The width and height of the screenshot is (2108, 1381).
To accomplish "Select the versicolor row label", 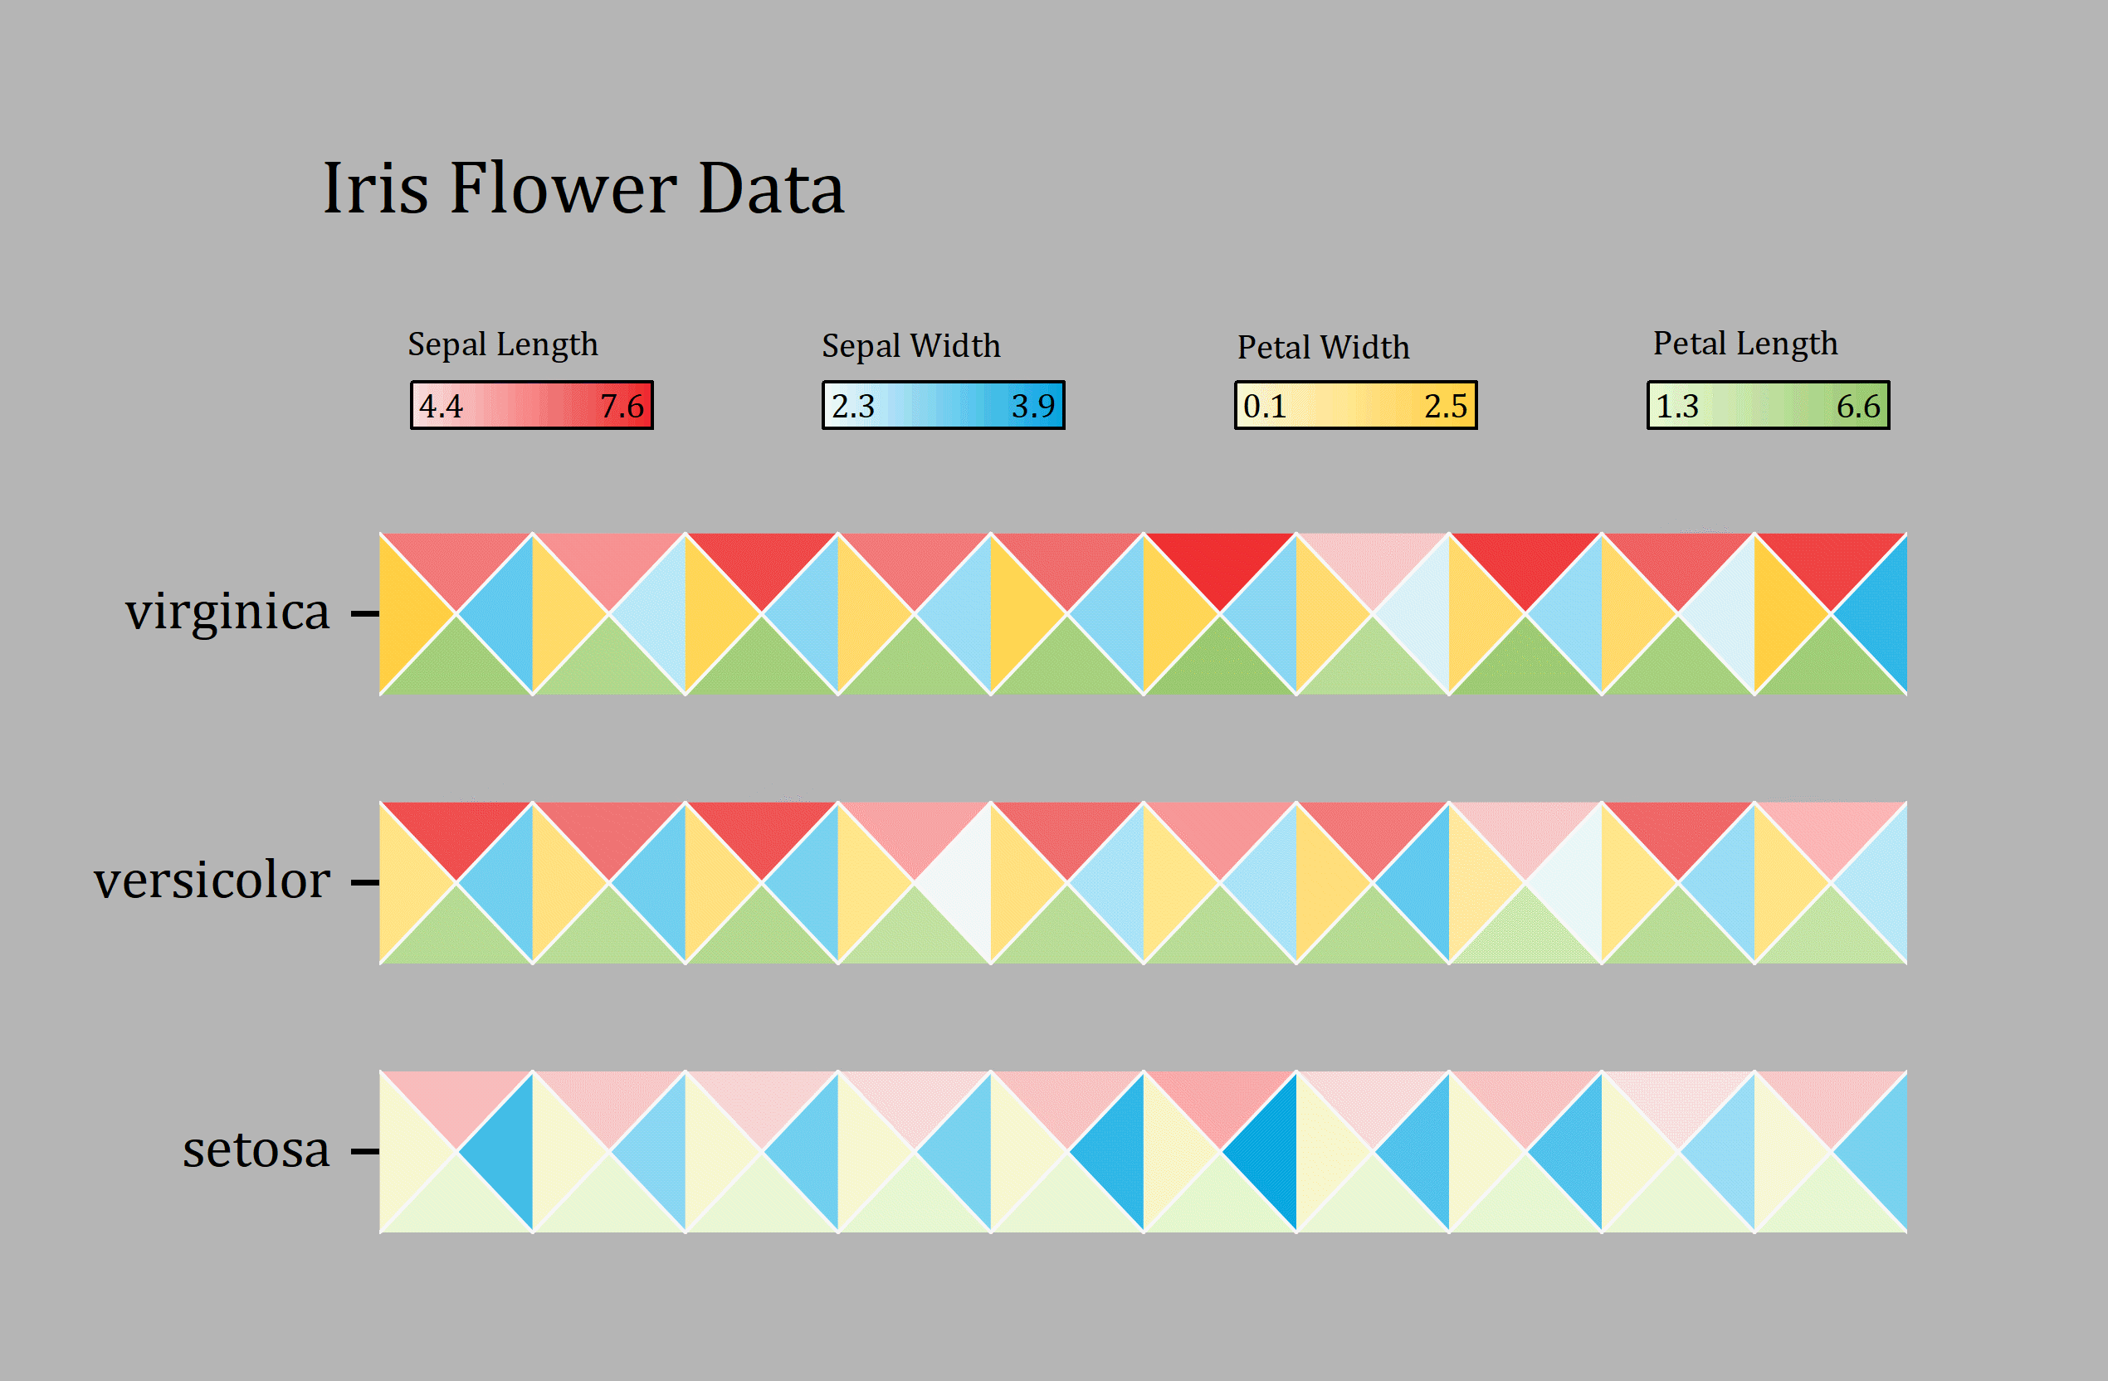I will point(212,881).
